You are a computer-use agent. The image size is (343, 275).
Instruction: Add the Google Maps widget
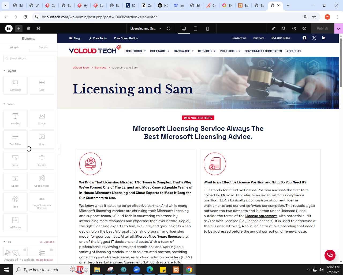pos(42,181)
